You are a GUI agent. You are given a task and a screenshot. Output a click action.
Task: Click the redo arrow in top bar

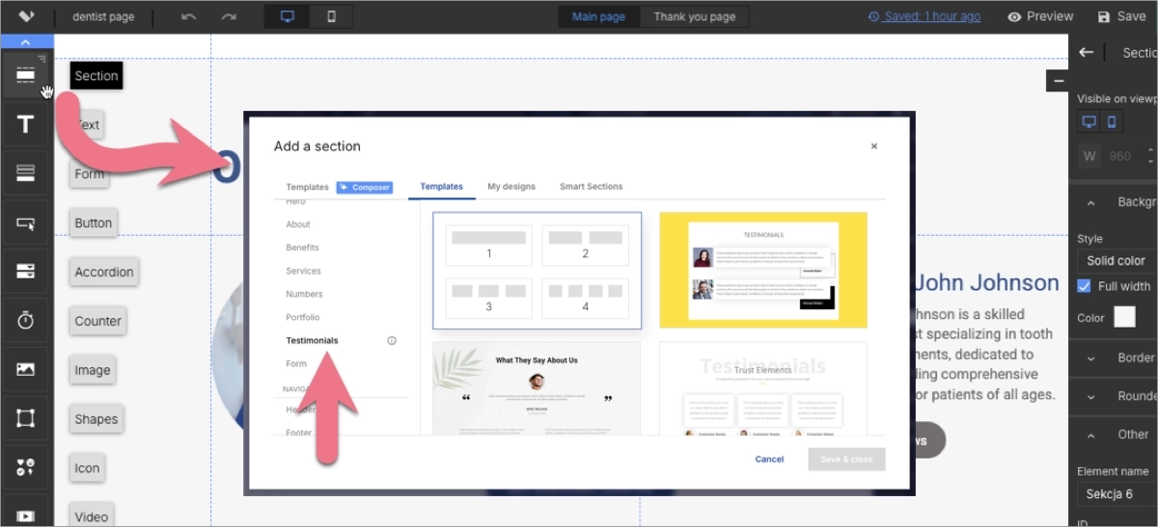coord(229,16)
